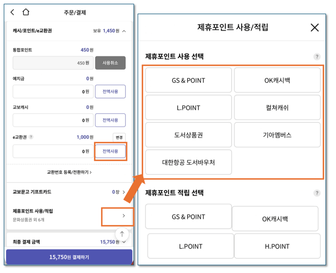Close the 제휴포인트 사용/적립 popup
Viewport: 336px width, 273px height.
[315, 27]
